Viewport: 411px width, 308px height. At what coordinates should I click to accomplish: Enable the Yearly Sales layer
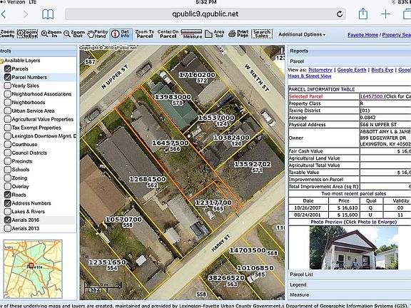point(8,86)
